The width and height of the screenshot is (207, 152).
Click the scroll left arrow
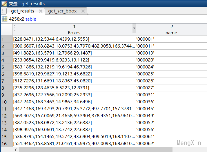16,150
